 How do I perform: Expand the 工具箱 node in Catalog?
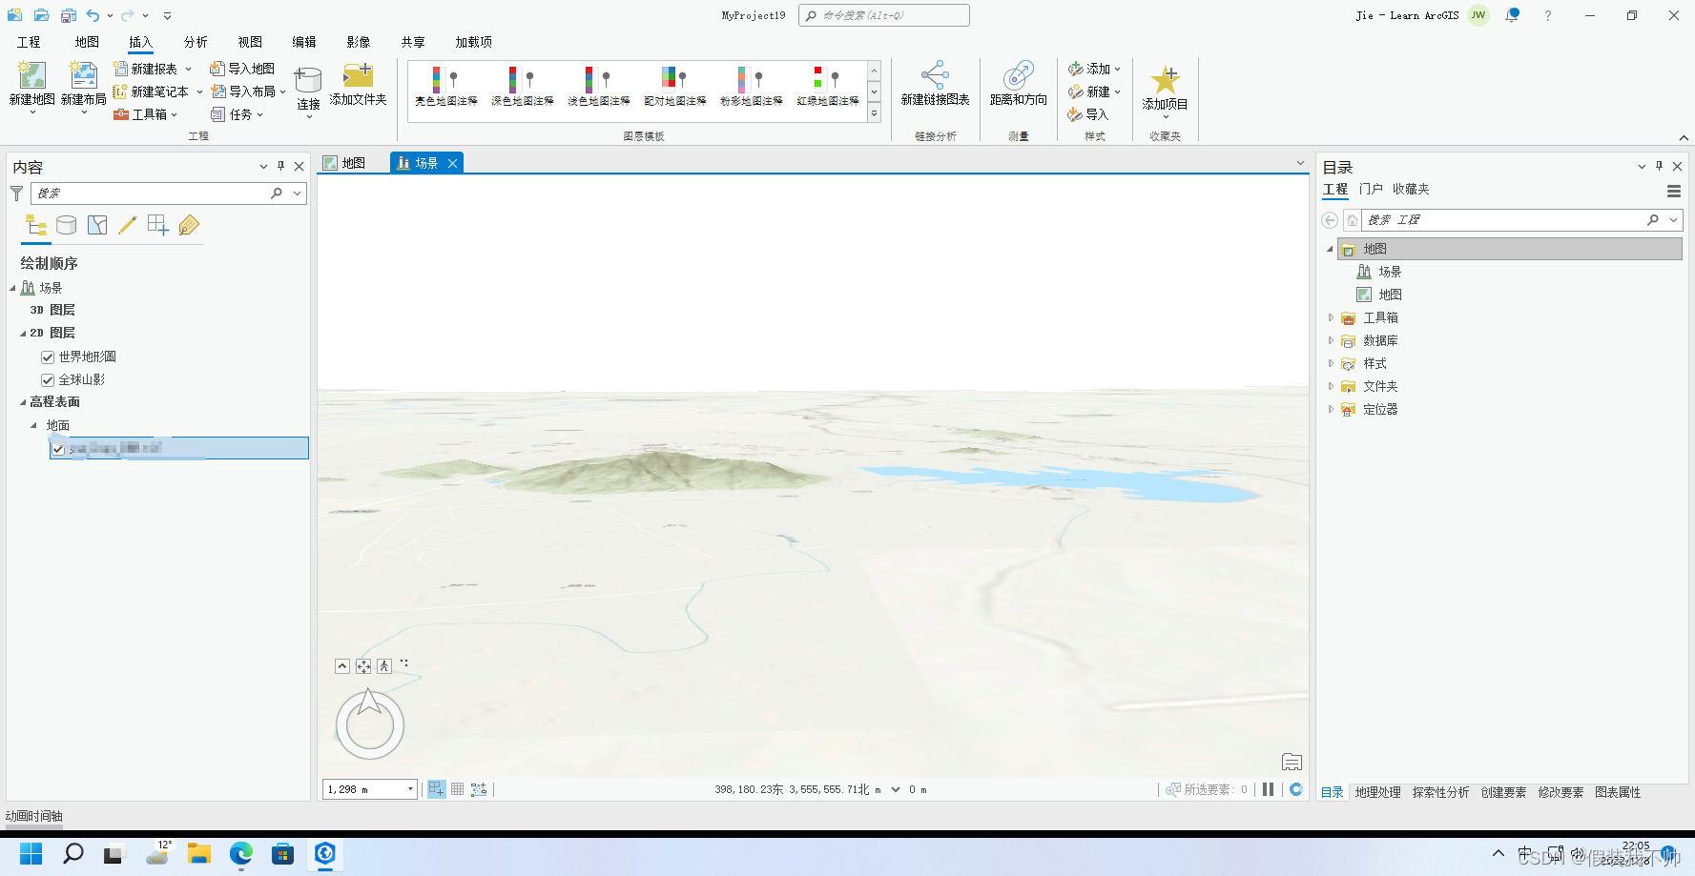click(1331, 317)
